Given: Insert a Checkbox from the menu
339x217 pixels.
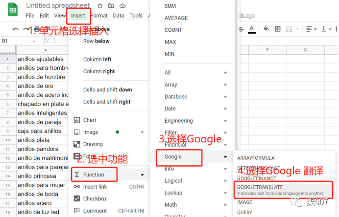Looking at the screenshot, I should [x=109, y=198].
